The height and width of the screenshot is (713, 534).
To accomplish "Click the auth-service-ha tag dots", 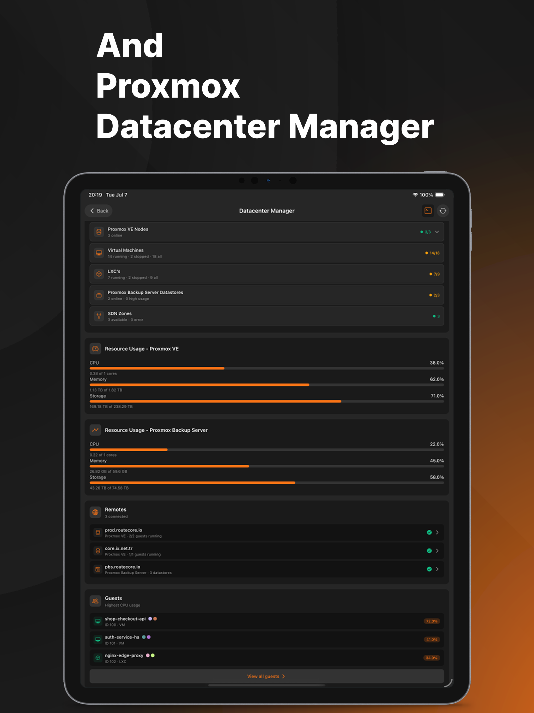I will [146, 637].
